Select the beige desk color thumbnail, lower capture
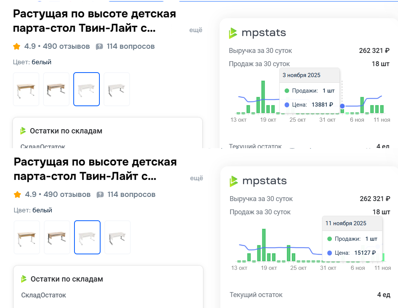This screenshot has height=308, width=398. pyautogui.click(x=27, y=237)
